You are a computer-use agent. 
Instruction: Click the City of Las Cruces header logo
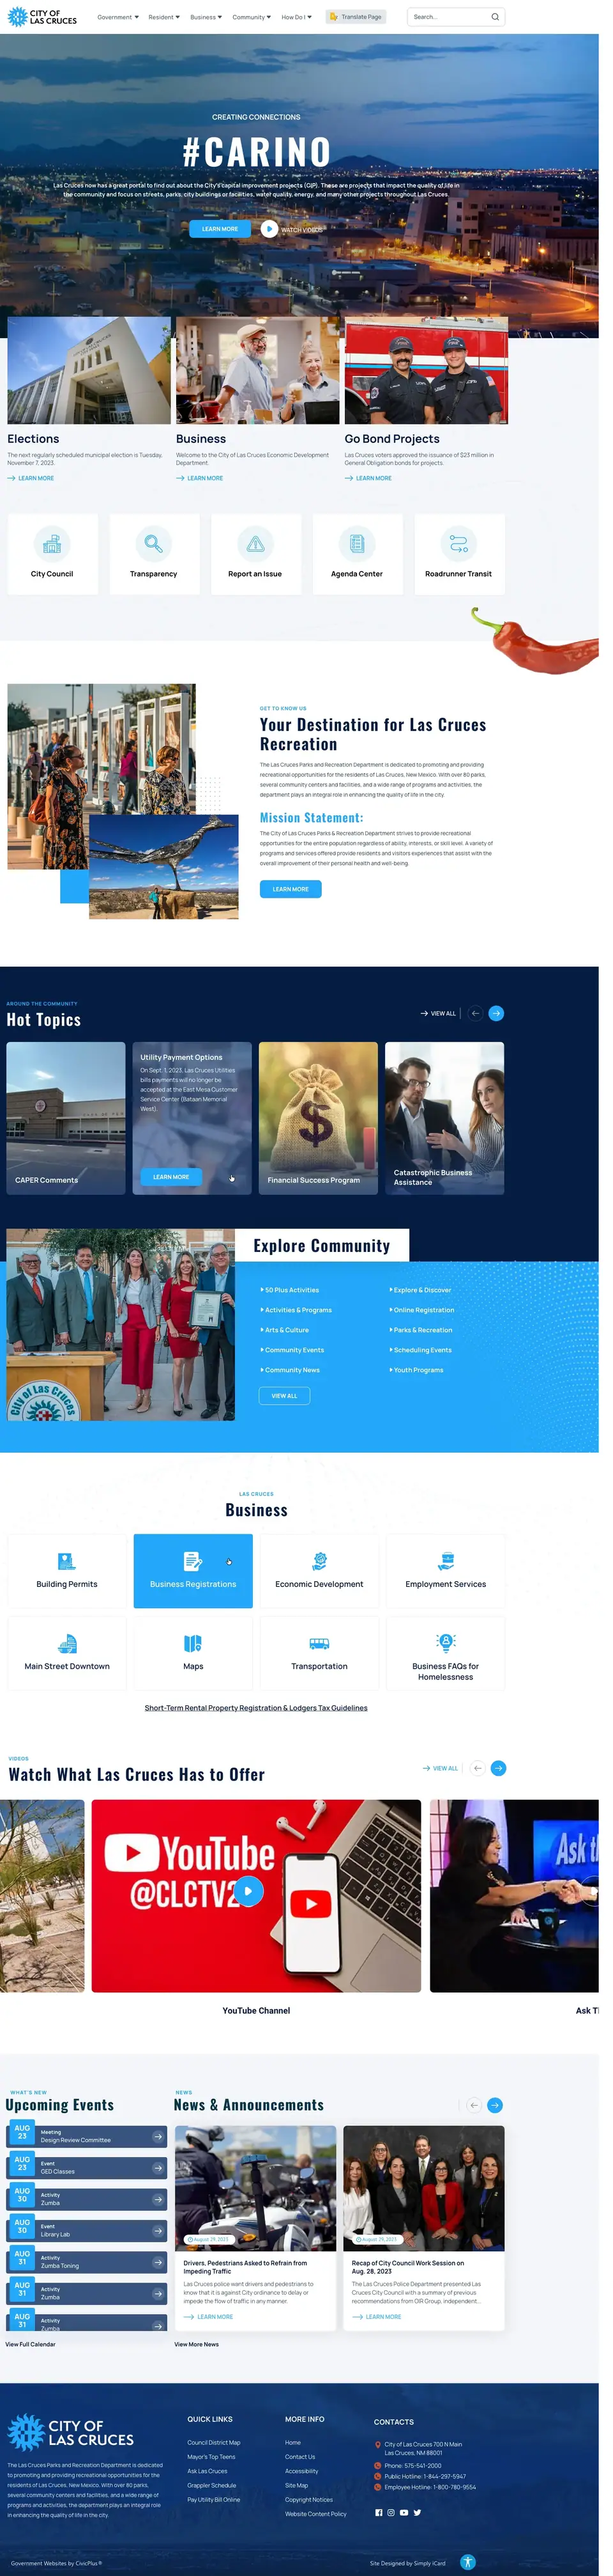click(x=42, y=17)
